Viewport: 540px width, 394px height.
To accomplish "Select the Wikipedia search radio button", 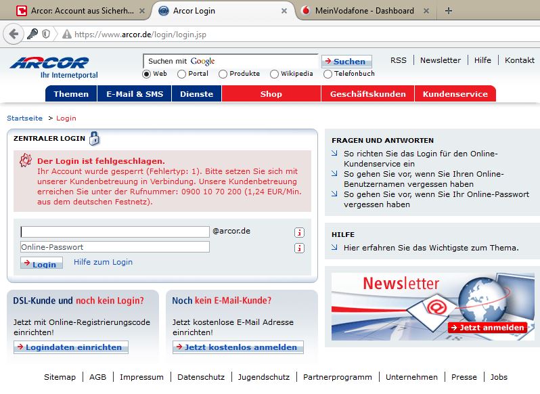I will pos(274,74).
